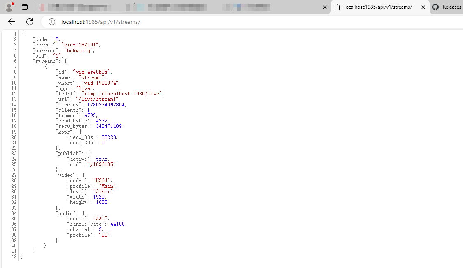Viewport: 463px width, 268px height.
Task: Click audio profile value "LC"
Action: (x=105, y=235)
